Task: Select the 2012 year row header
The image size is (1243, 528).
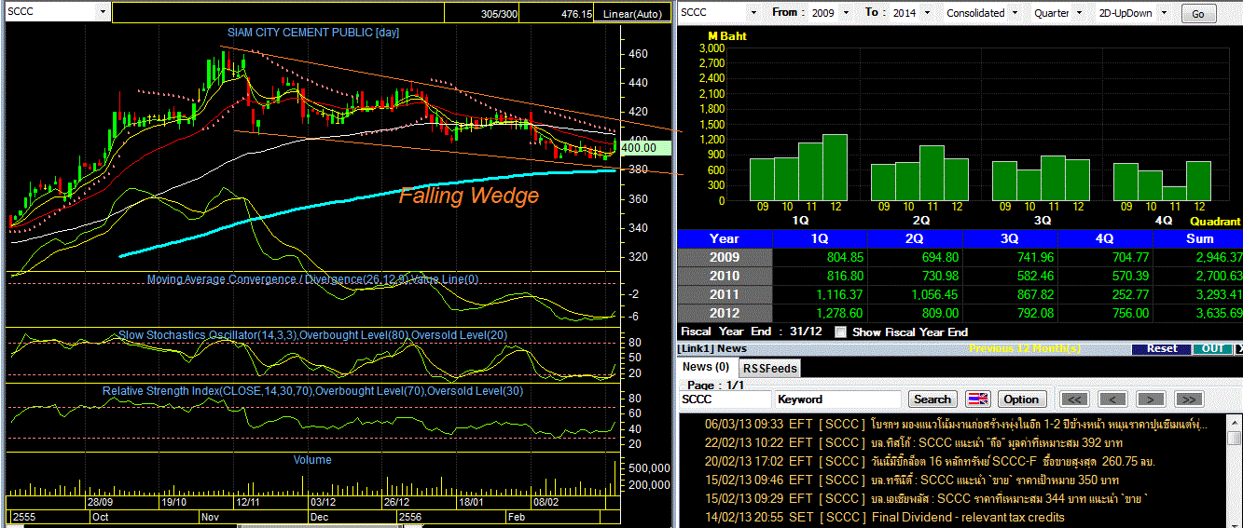Action: click(725, 313)
